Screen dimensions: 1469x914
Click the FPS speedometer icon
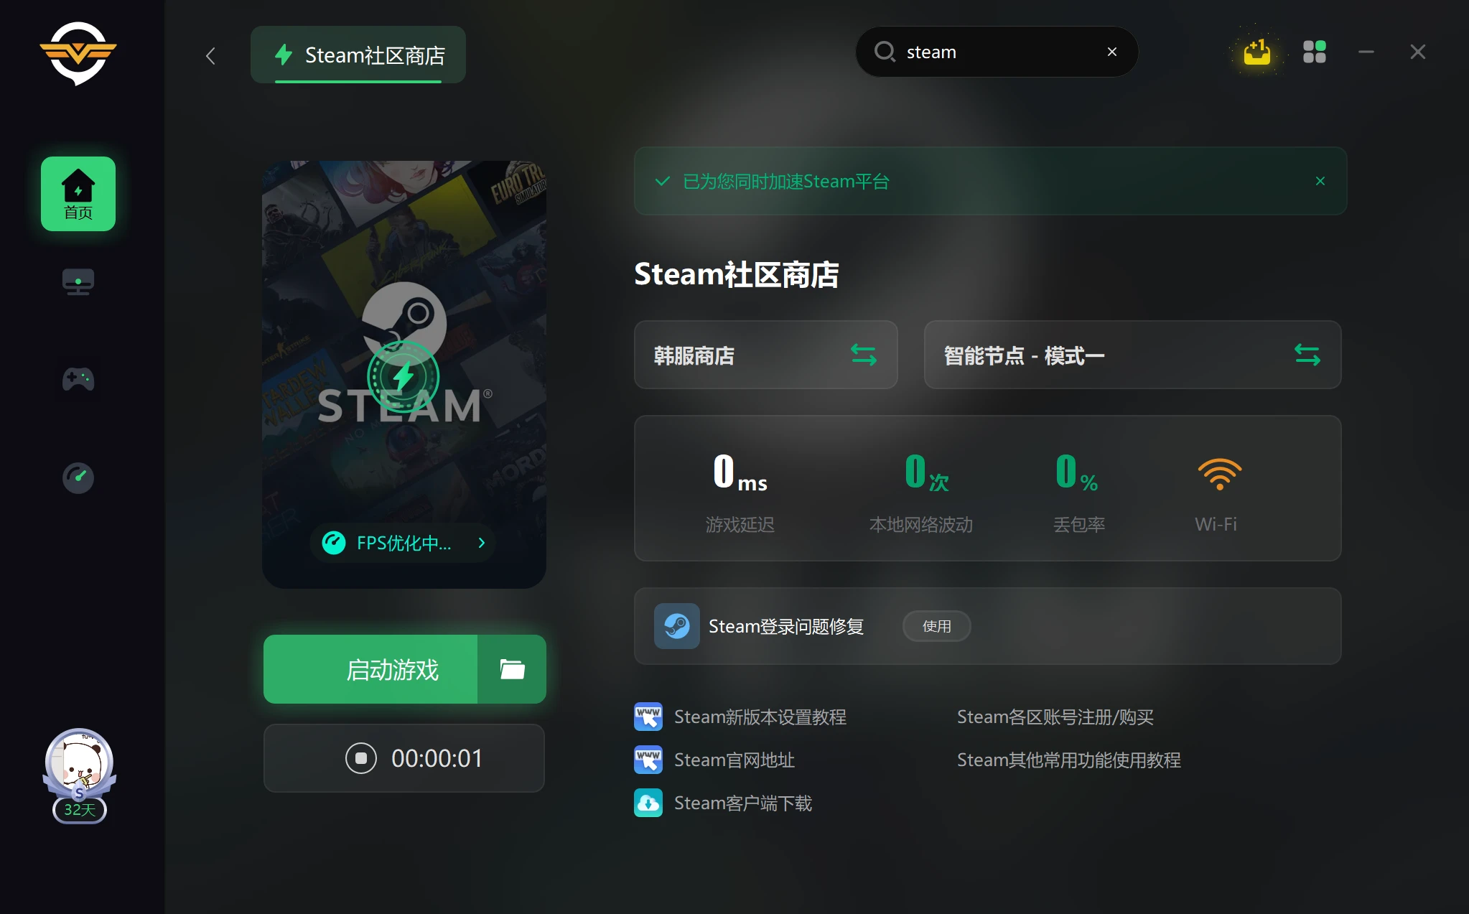334,543
